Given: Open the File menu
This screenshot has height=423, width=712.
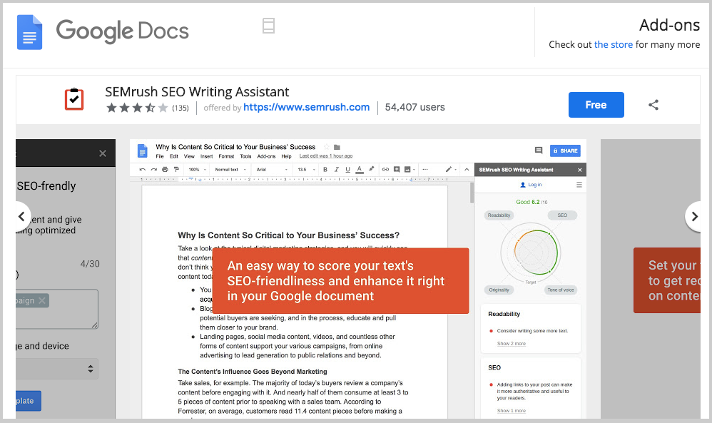Looking at the screenshot, I should [x=160, y=156].
